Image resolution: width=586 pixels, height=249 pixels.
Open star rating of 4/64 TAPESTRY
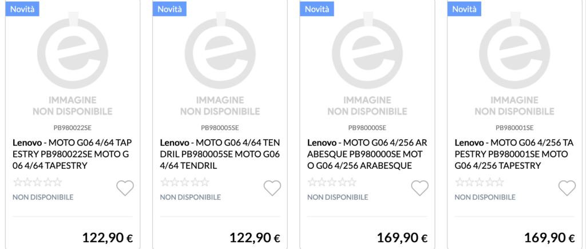point(38,183)
